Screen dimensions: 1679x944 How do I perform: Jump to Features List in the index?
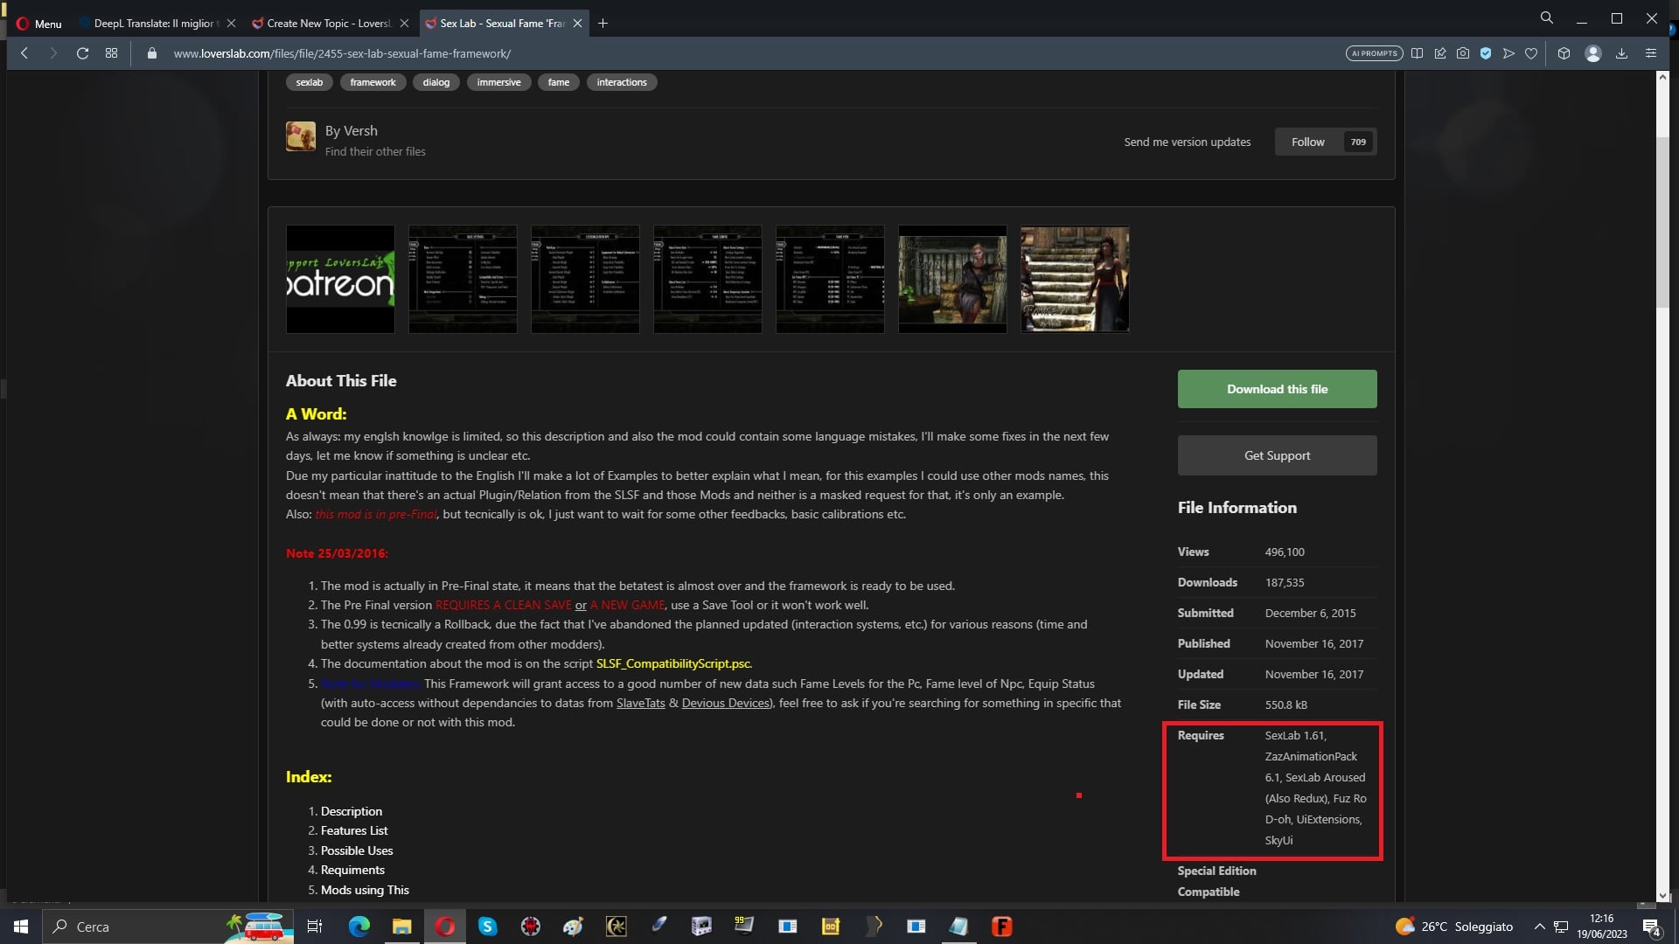(354, 831)
